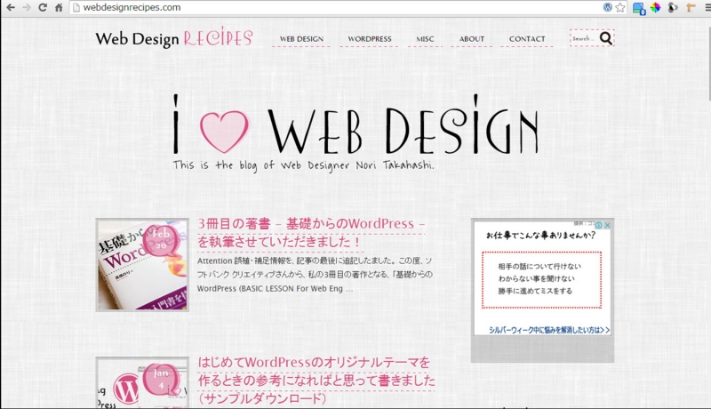Close the ad with the X icon
Image resolution: width=711 pixels, height=409 pixels.
607,225
